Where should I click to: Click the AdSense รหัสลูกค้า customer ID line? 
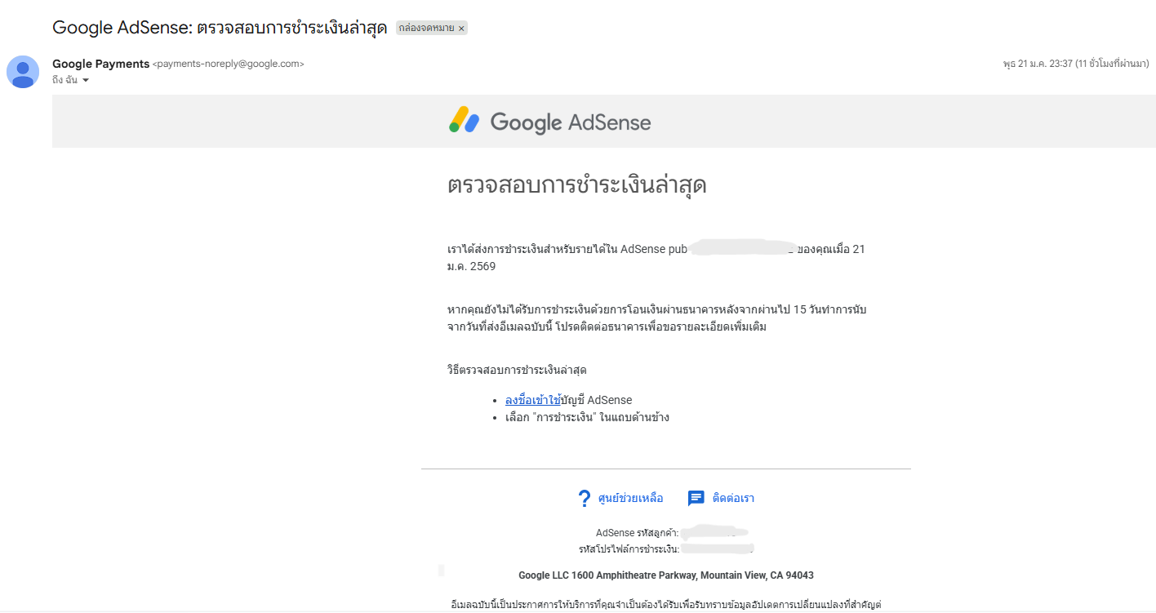[x=638, y=533]
